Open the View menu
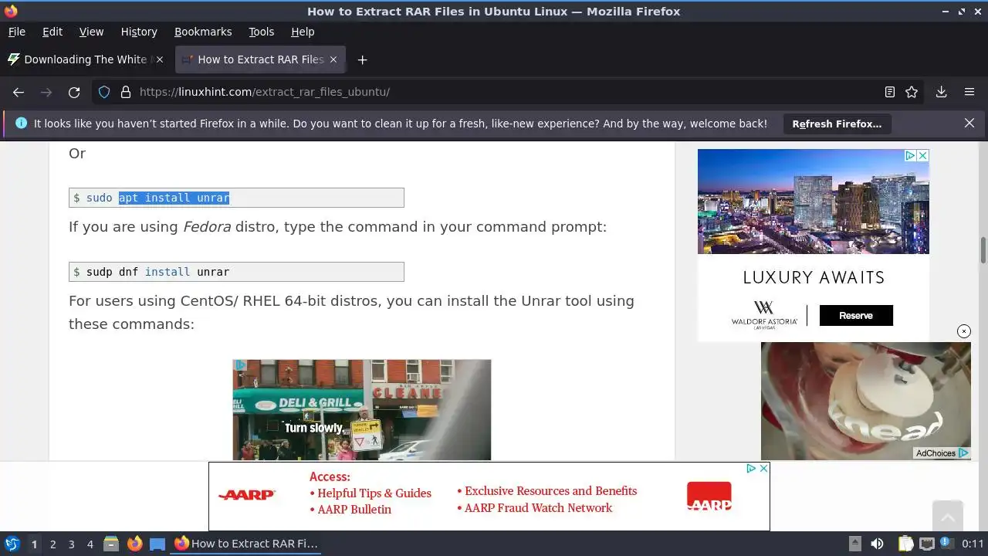 tap(91, 32)
